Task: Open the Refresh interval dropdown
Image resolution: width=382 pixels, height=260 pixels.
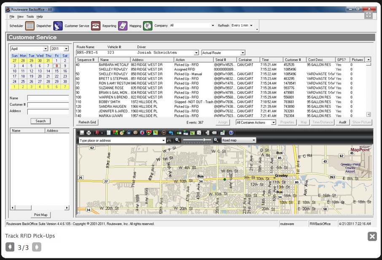Action: pos(251,25)
